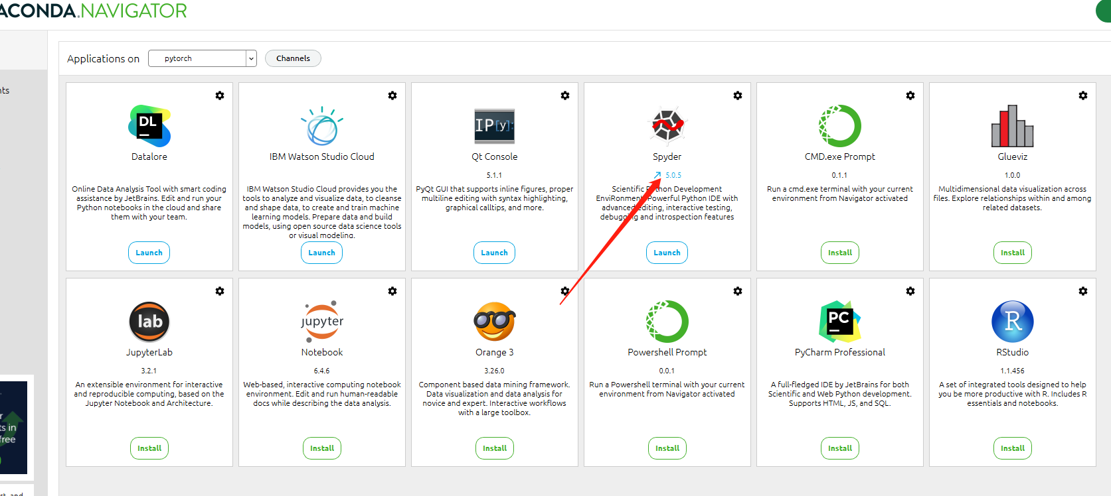This screenshot has width=1111, height=496.
Task: Click the CMD.exe Prompt version 0.1.1
Action: click(839, 175)
